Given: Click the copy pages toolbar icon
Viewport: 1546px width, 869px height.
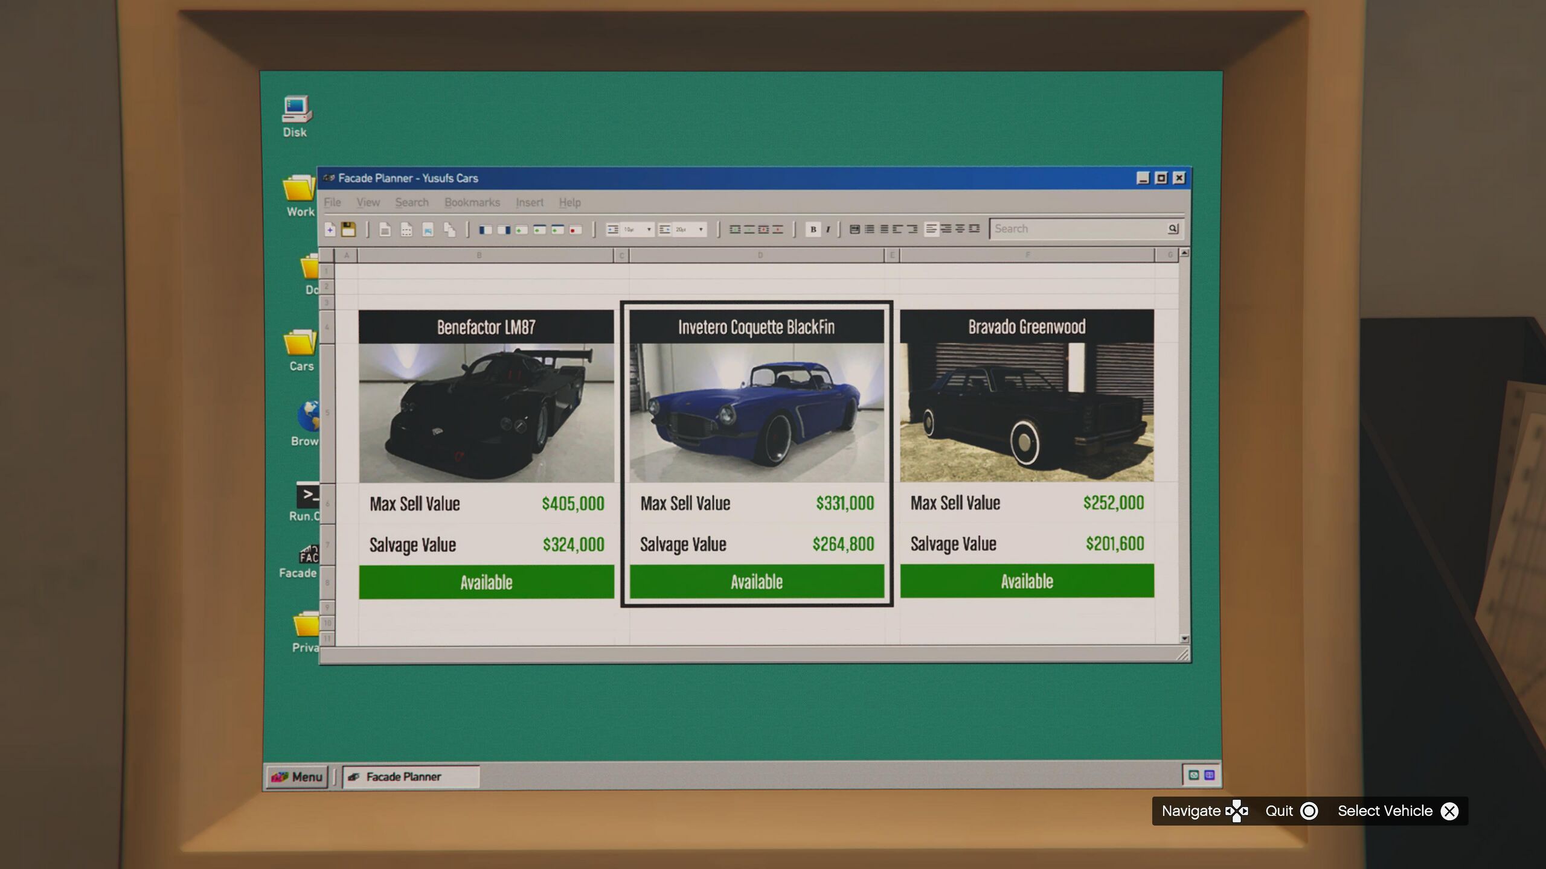Looking at the screenshot, I should tap(449, 229).
